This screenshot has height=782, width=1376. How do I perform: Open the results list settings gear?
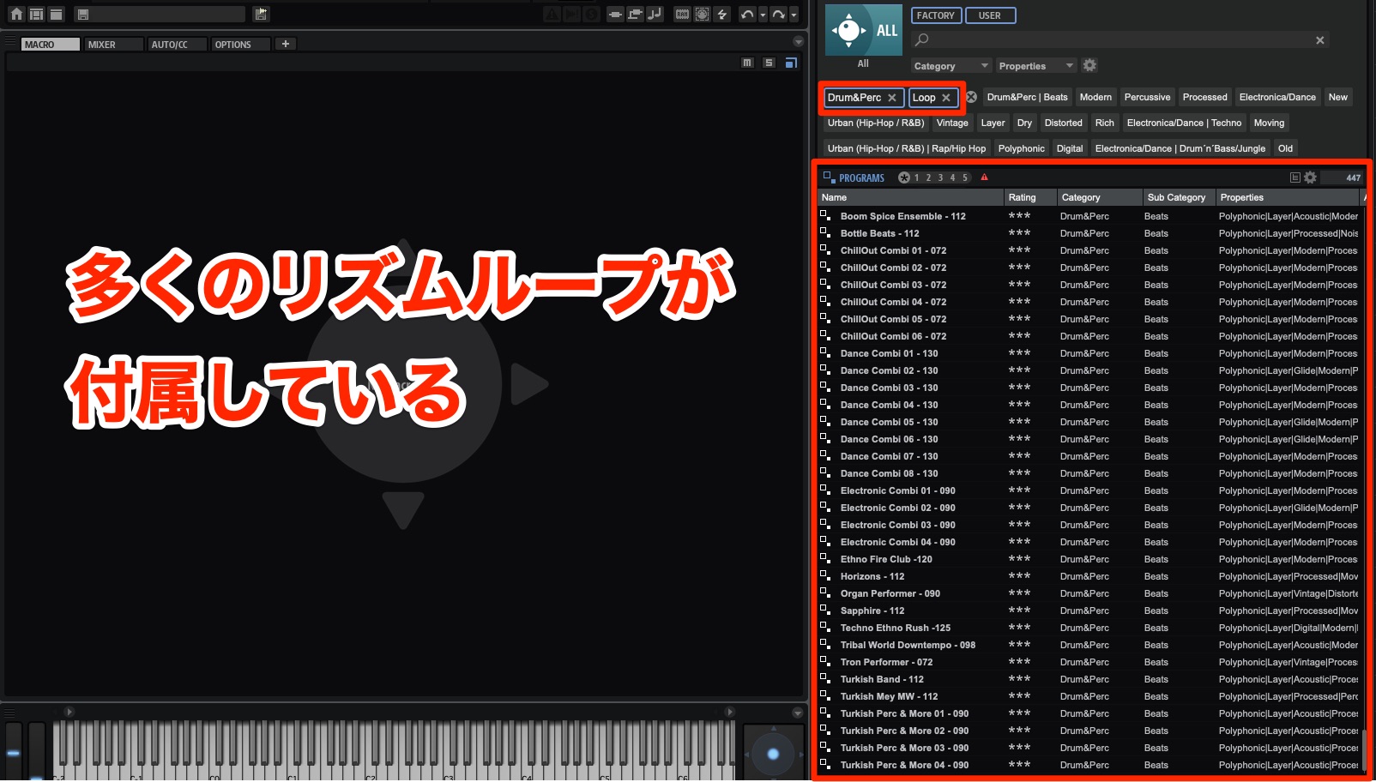click(1310, 177)
